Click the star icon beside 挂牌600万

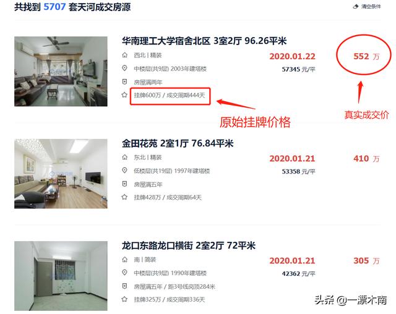(124, 95)
